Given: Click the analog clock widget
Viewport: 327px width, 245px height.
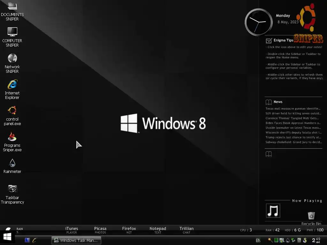Looking at the screenshot, I should (259, 22).
